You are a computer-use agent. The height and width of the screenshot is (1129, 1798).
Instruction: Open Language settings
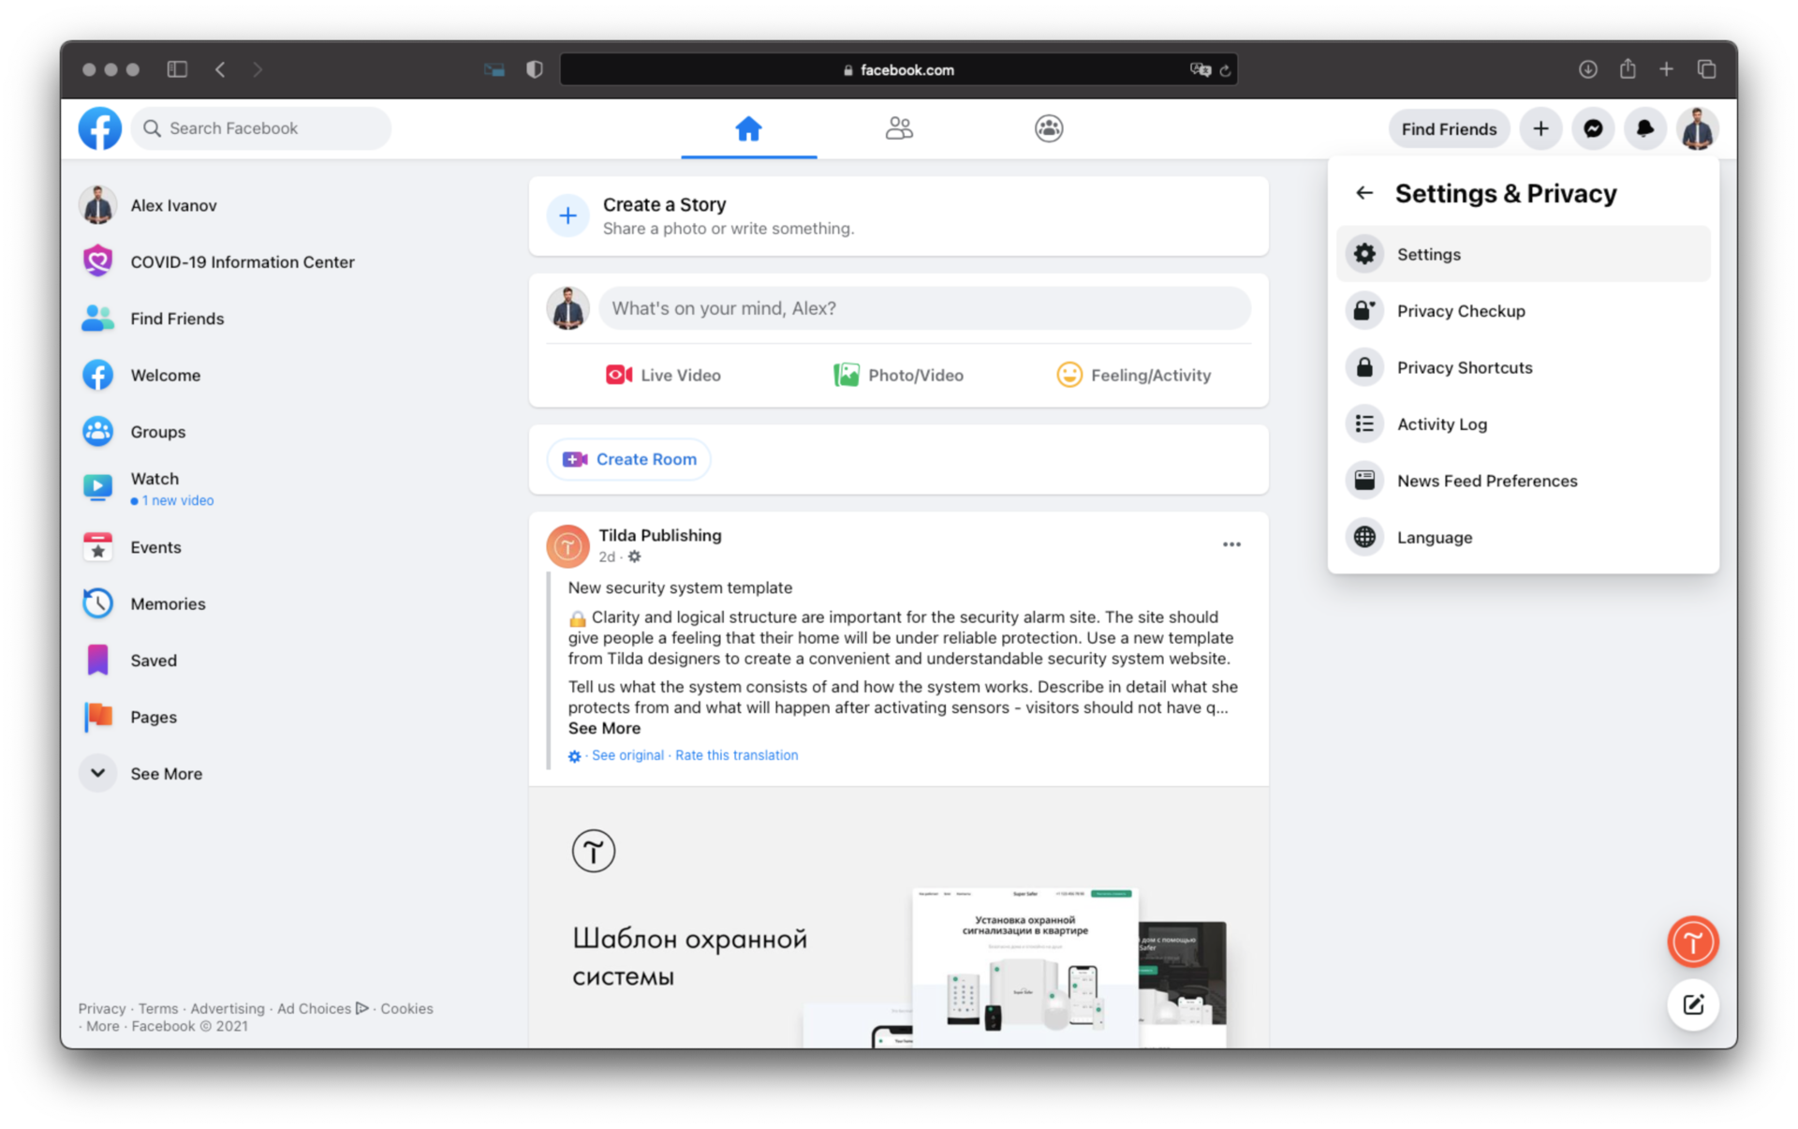pyautogui.click(x=1524, y=538)
